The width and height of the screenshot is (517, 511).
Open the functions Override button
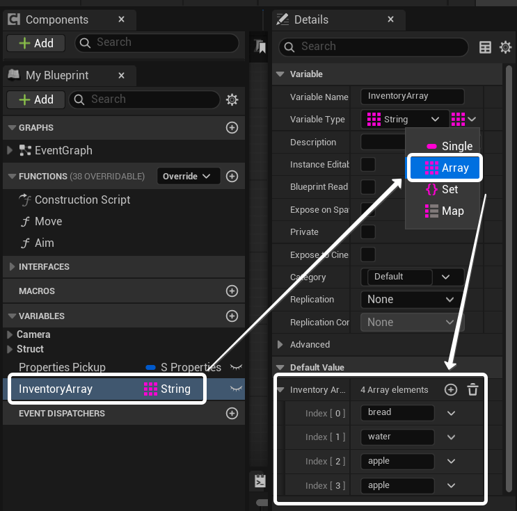coord(188,177)
